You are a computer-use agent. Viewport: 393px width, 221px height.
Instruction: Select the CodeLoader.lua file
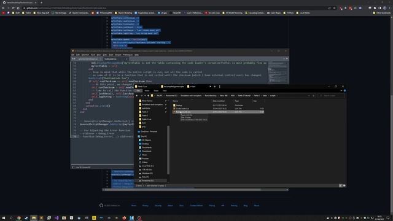182,109
